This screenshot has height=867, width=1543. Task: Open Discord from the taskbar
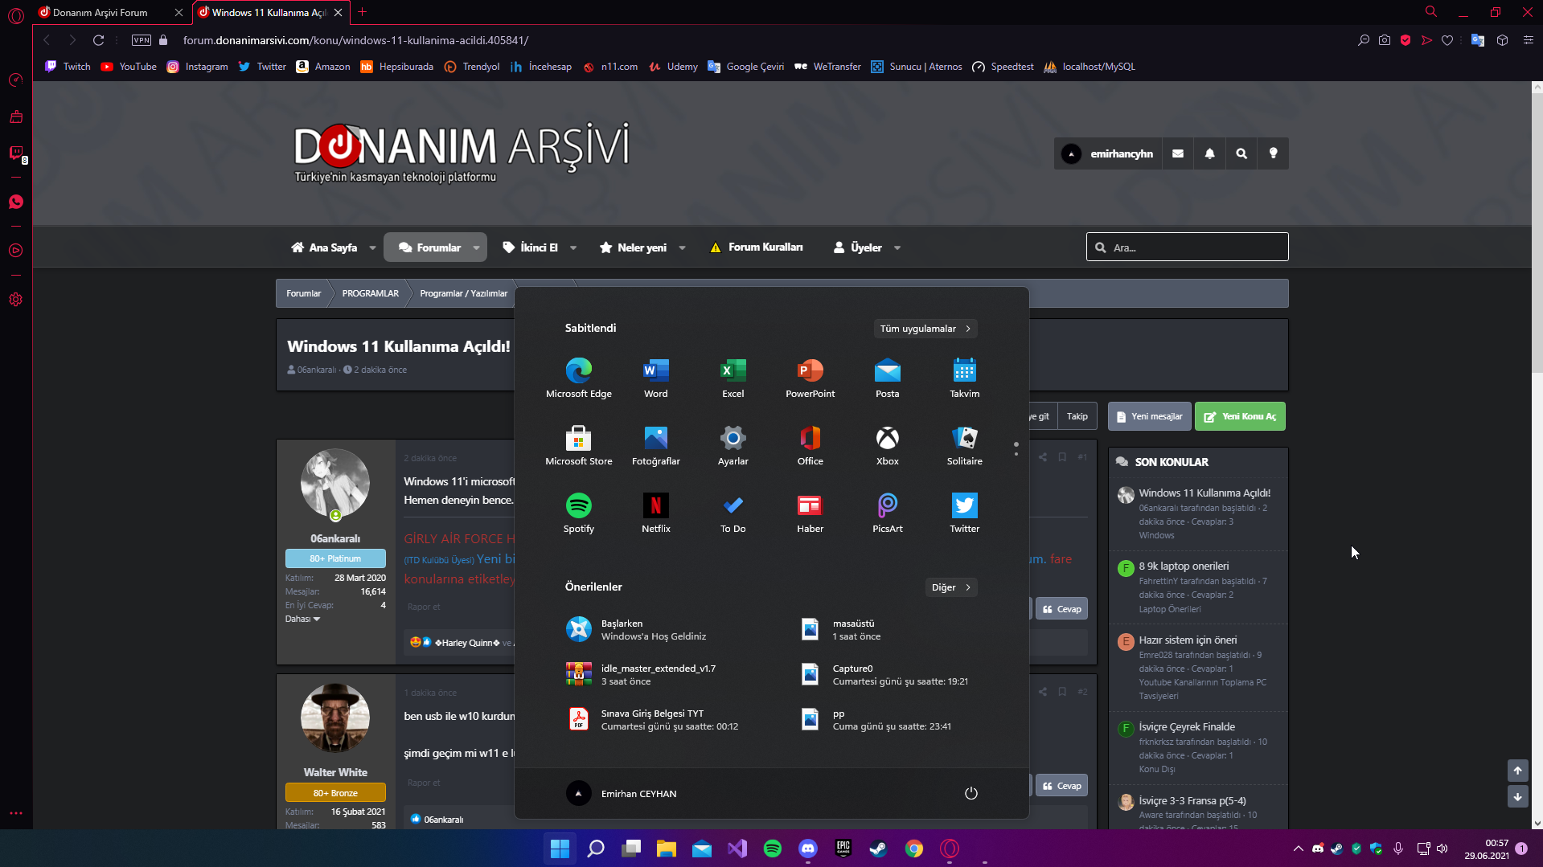pyautogui.click(x=807, y=849)
